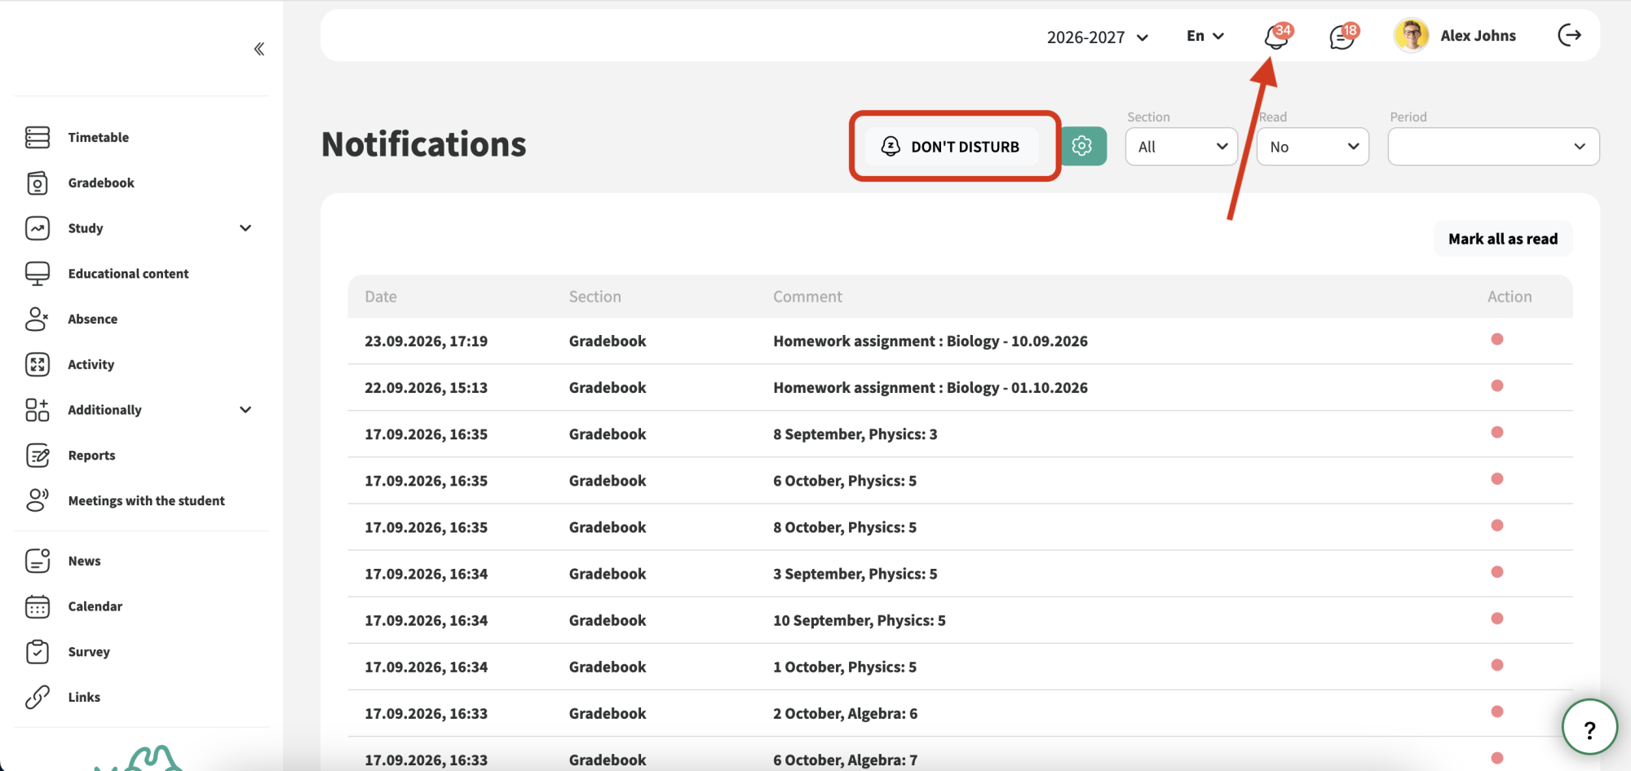Image resolution: width=1631 pixels, height=771 pixels.
Task: Expand the Additionally menu chevron
Action: tap(245, 410)
